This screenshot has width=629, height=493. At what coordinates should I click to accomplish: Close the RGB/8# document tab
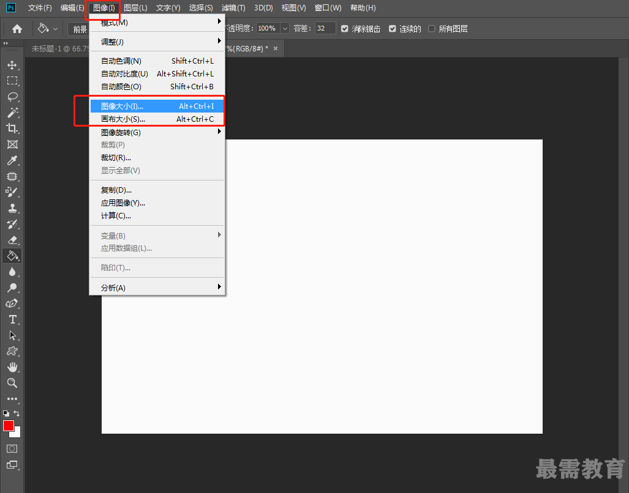[x=276, y=48]
